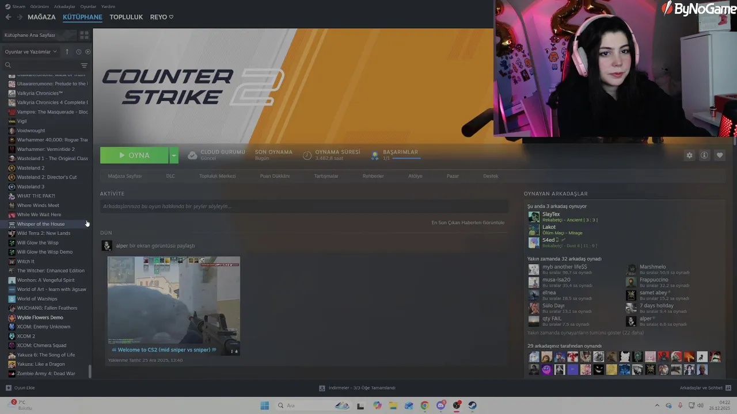The image size is (737, 414).
Task: Open Tartışmalar link
Action: click(326, 176)
